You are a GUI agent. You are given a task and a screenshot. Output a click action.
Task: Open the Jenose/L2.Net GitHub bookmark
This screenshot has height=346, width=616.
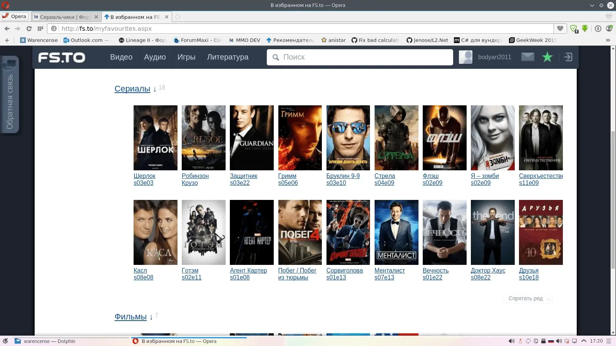click(427, 40)
